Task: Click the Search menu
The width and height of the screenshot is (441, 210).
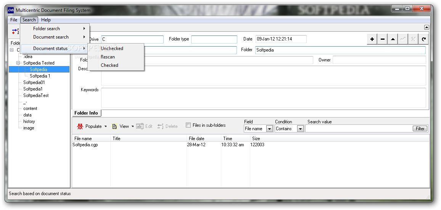Action: coord(29,20)
